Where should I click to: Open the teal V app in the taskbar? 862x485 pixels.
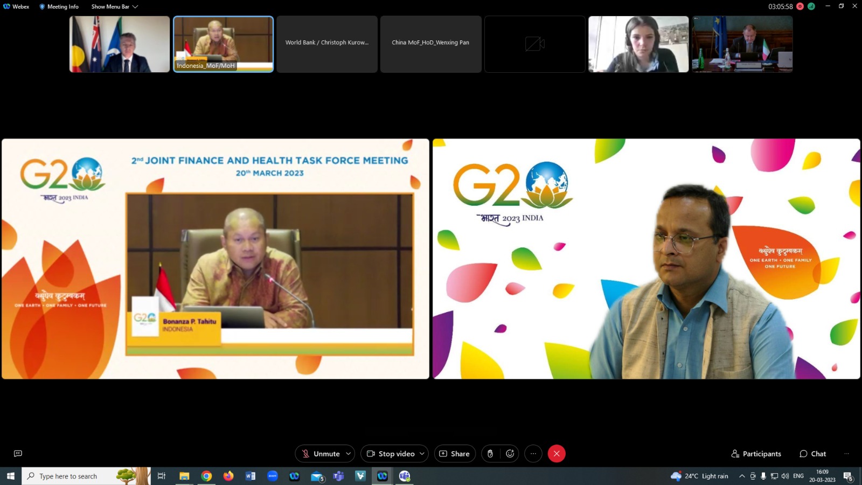click(360, 476)
